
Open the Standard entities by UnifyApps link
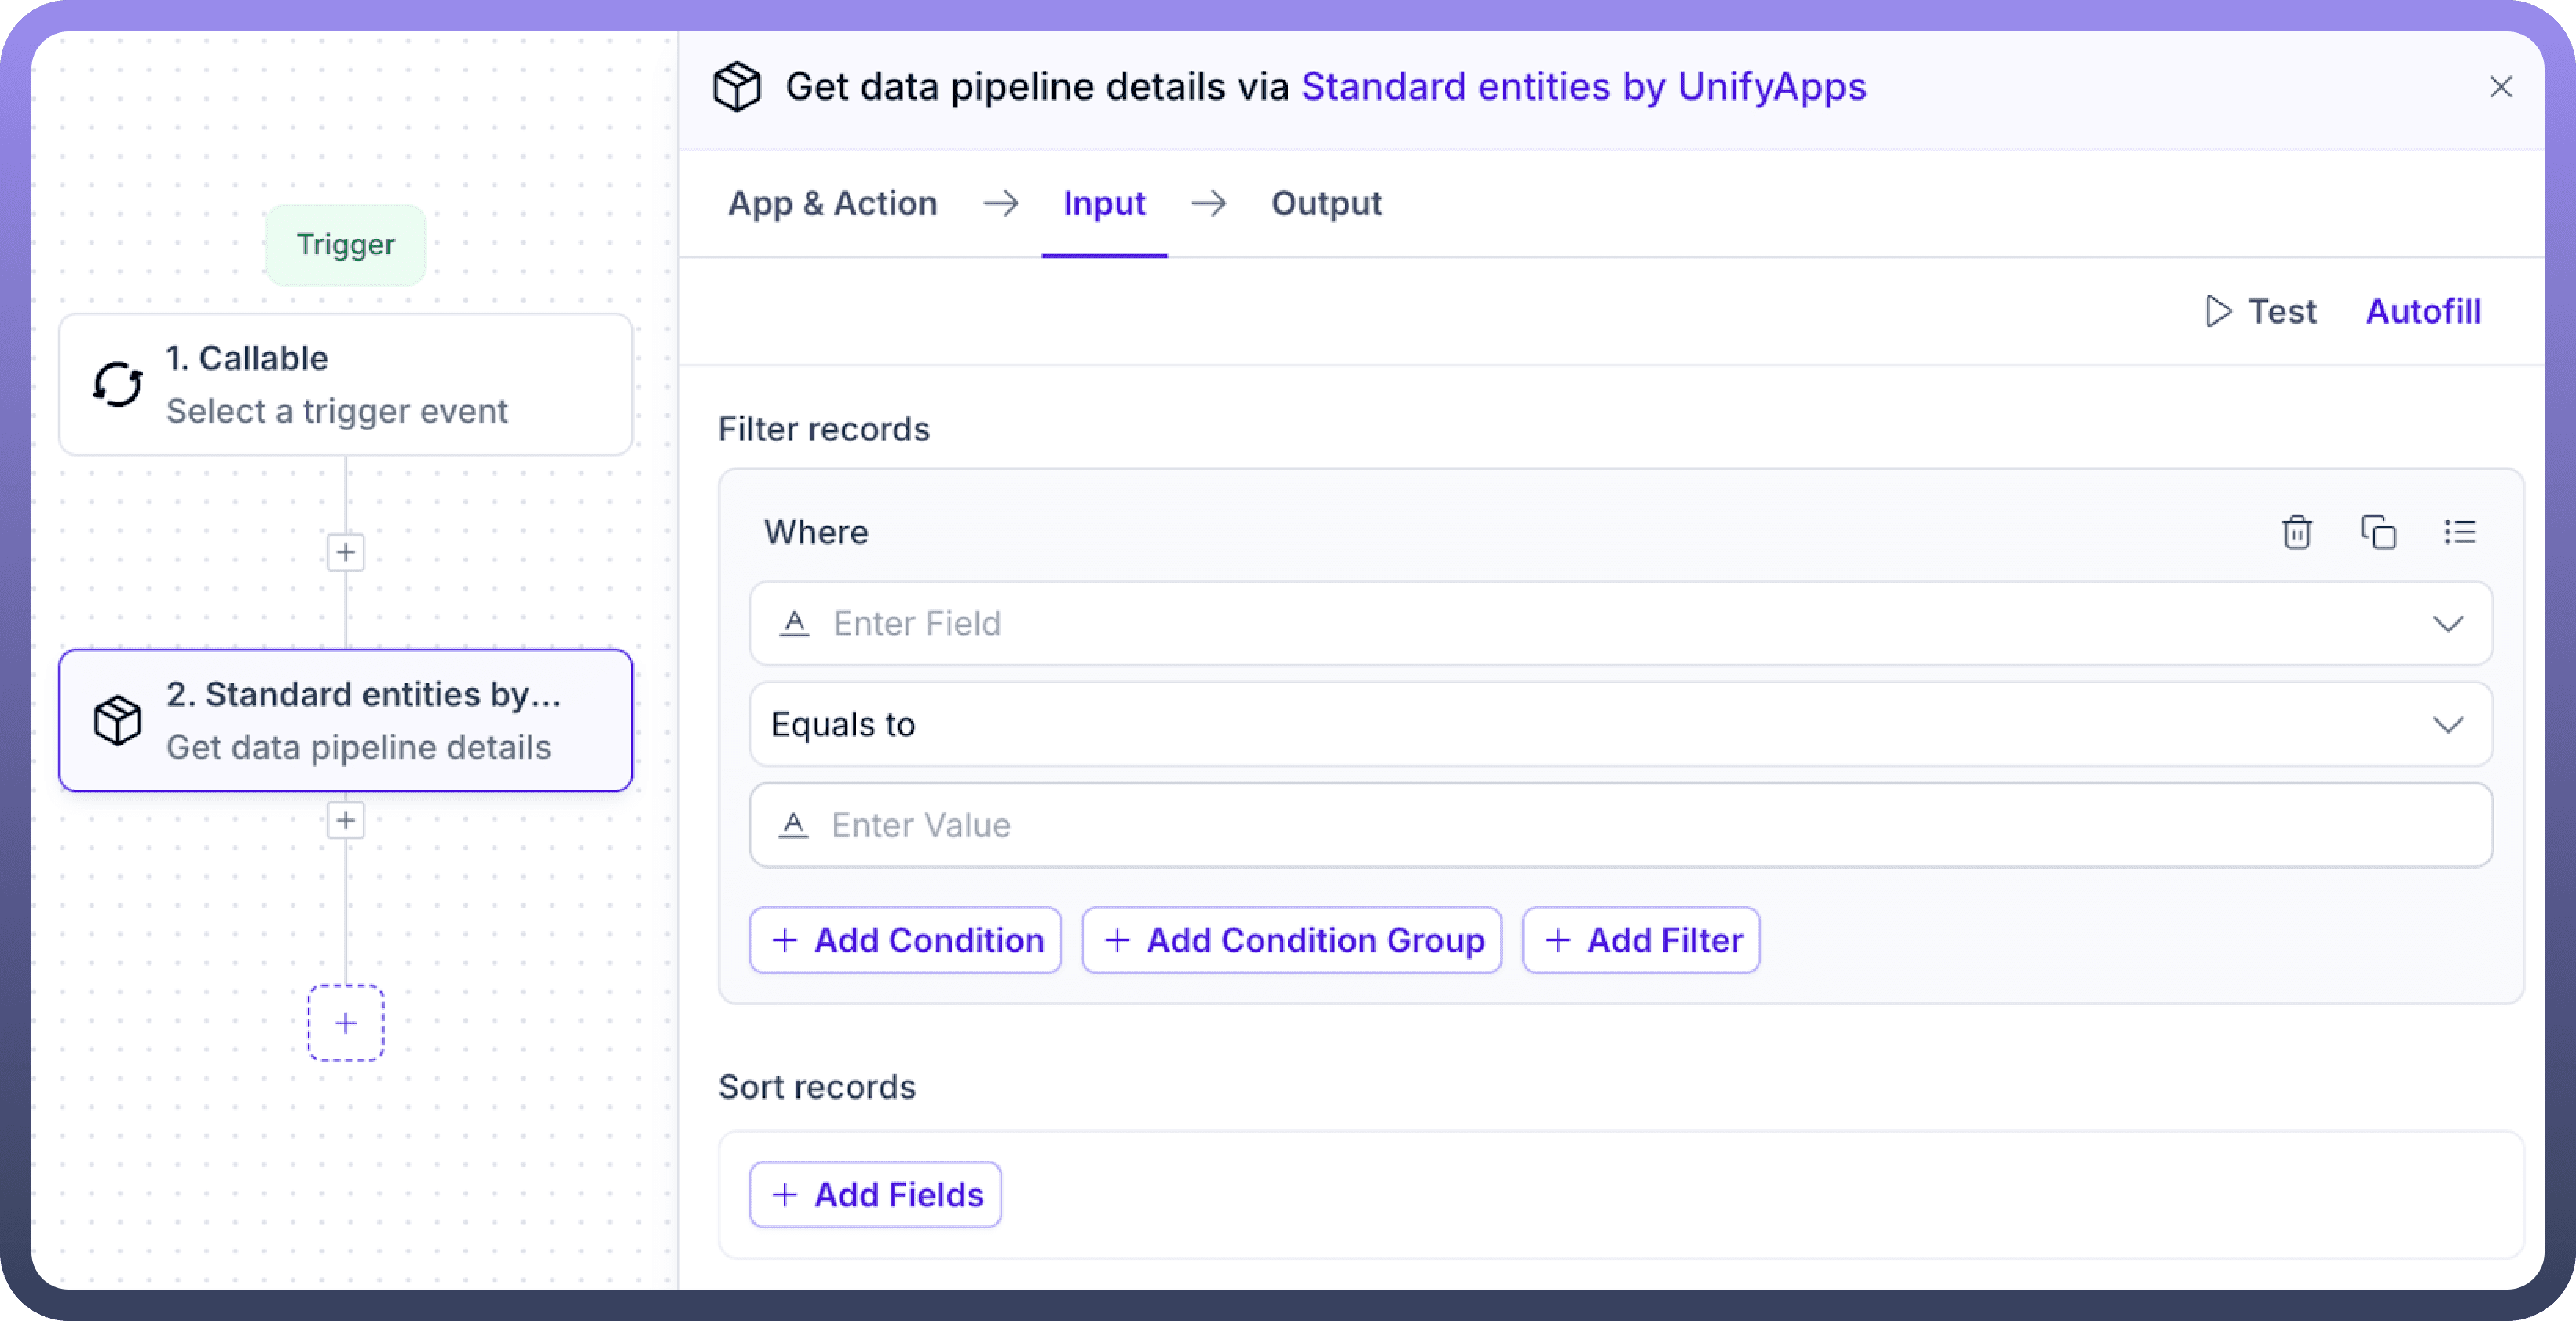(x=1583, y=87)
